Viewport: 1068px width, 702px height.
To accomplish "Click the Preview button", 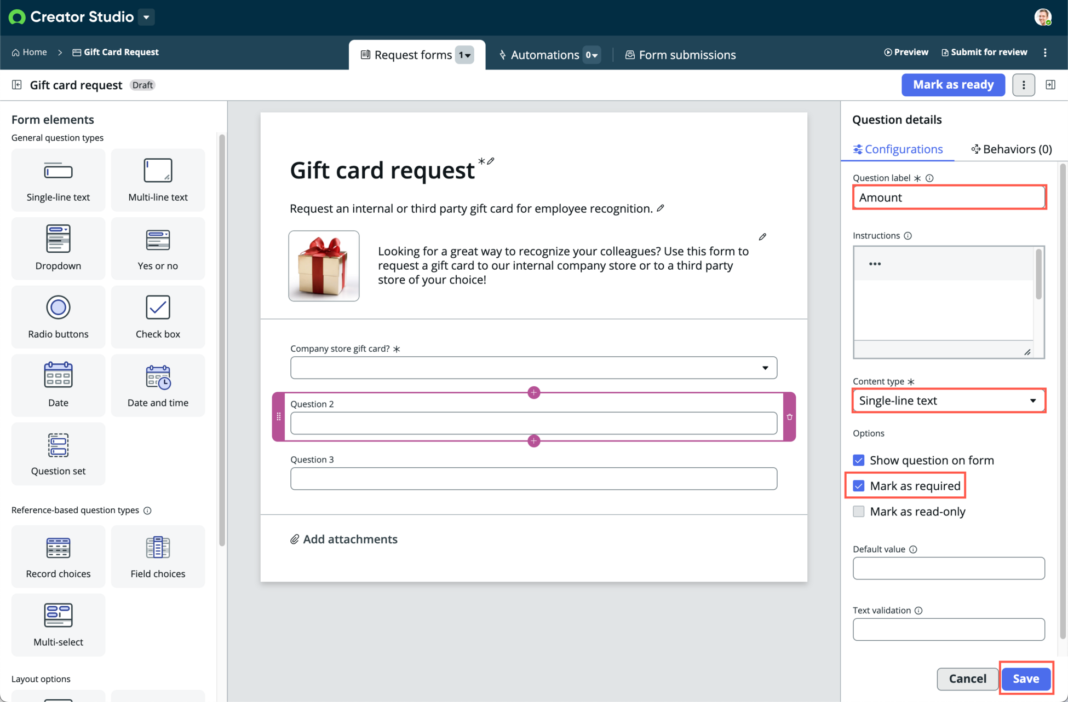I will 906,52.
